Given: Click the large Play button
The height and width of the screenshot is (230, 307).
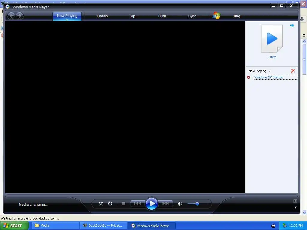Looking at the screenshot, I should [x=152, y=204].
